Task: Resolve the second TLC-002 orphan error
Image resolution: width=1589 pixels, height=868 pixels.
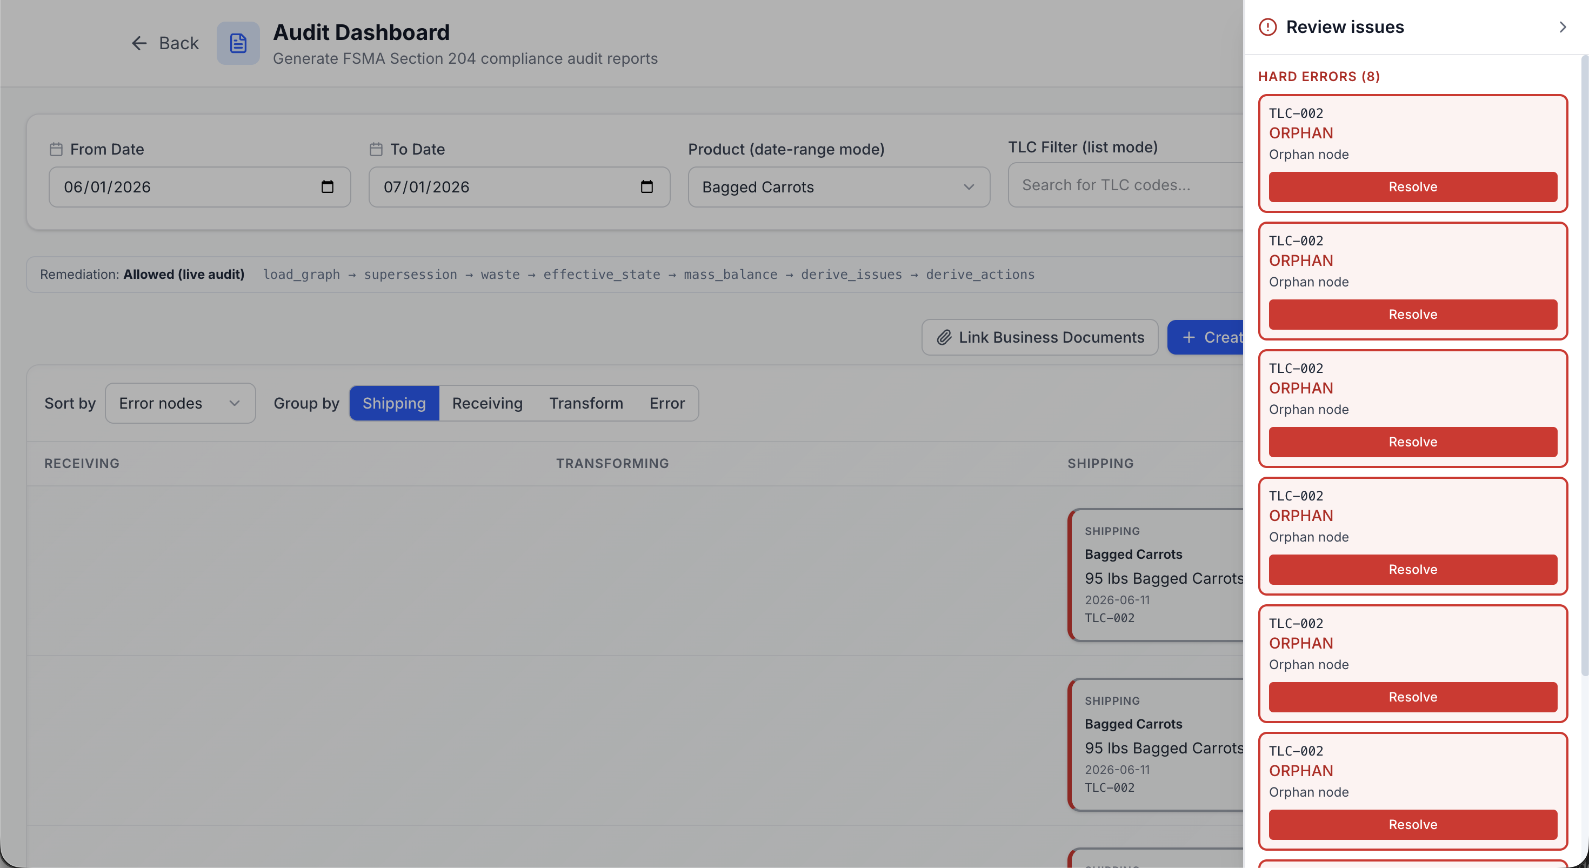Action: pos(1413,315)
